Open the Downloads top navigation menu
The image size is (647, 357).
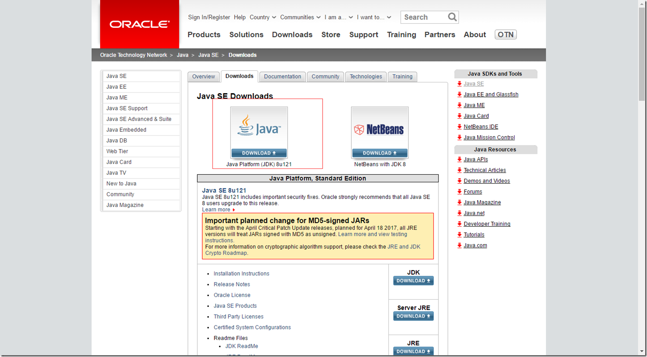292,34
